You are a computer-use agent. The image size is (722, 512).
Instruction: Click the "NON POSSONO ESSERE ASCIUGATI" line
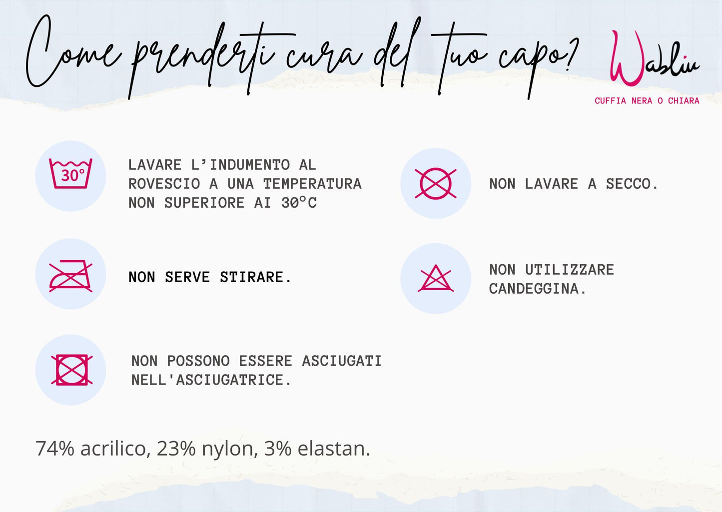[x=256, y=361]
